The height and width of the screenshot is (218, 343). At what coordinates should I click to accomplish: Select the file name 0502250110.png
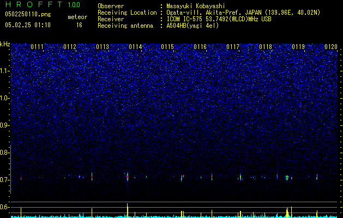[28, 14]
